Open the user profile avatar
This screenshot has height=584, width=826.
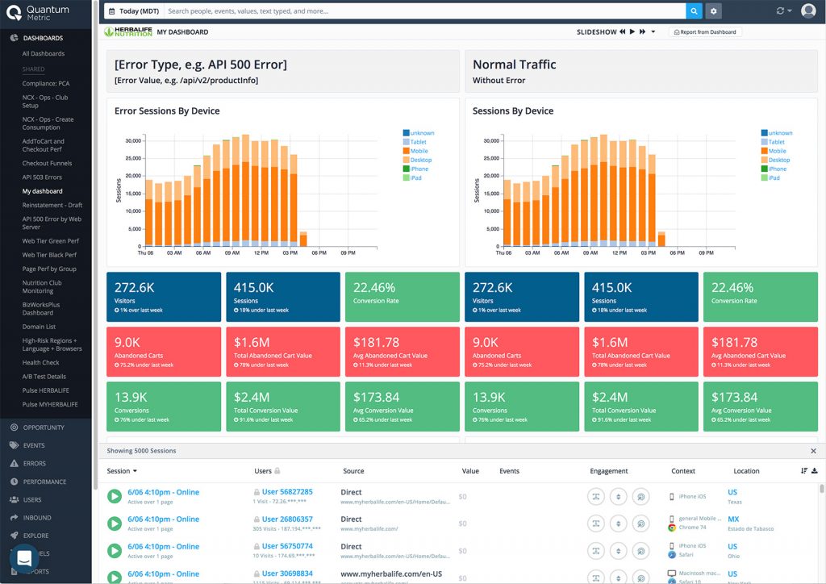(808, 10)
